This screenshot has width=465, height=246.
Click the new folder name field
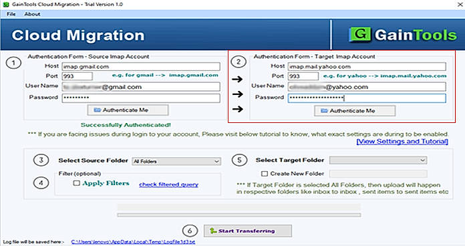378,174
